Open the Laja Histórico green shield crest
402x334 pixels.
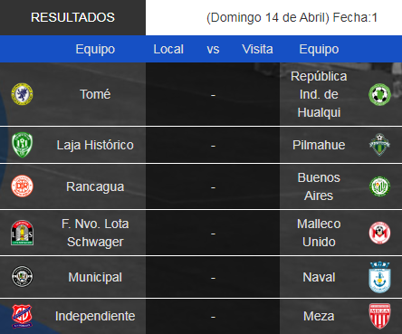click(22, 145)
